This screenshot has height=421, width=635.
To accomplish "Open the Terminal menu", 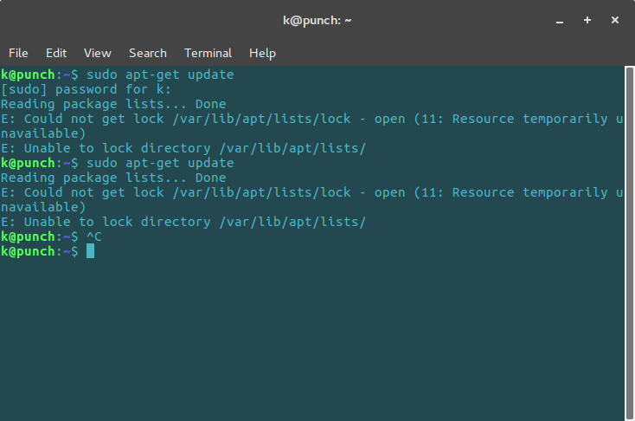I will pos(208,53).
